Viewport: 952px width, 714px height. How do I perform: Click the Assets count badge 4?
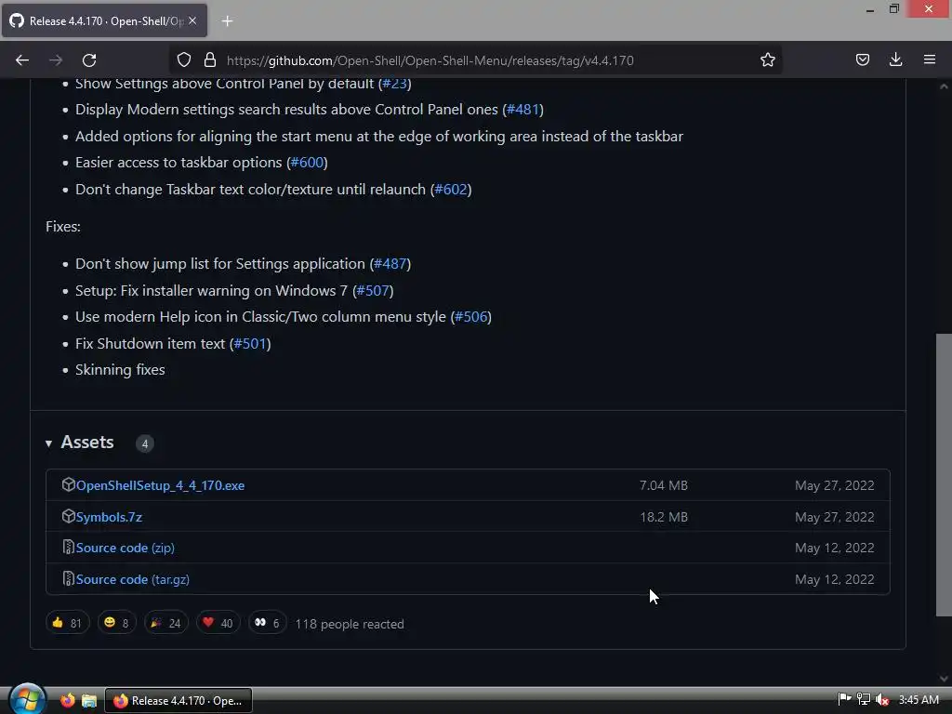[144, 443]
